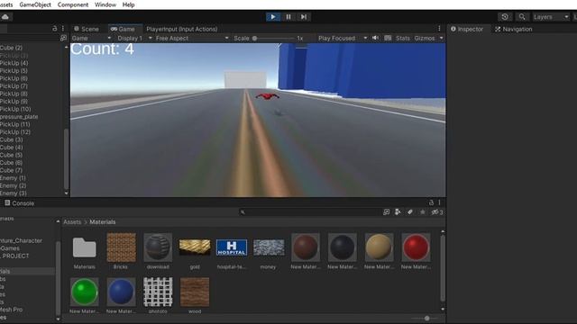The width and height of the screenshot is (577, 324).
Task: Select the photoito grid texture asset
Action: point(158,295)
